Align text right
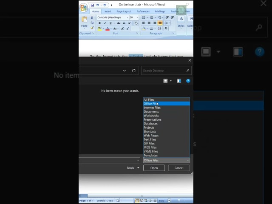This screenshot has height=204, width=272. (155, 23)
